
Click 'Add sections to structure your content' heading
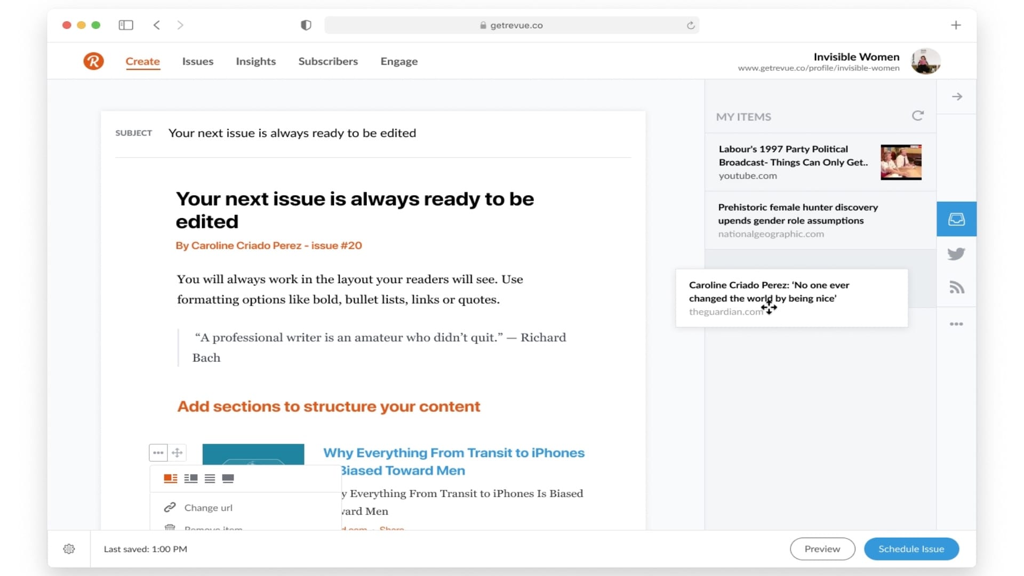(x=329, y=406)
